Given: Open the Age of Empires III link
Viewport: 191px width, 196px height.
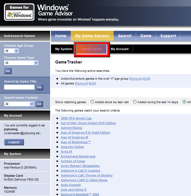Looking at the screenshot, I should pos(74,137).
